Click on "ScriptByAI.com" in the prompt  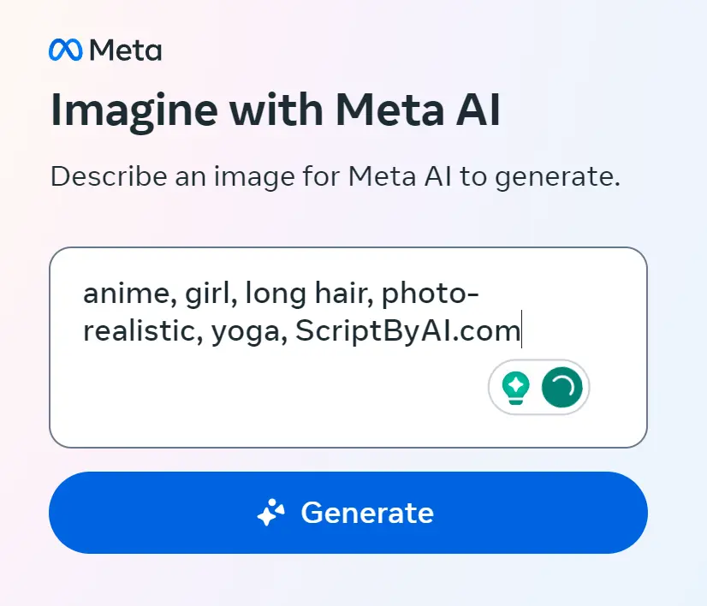tap(407, 331)
